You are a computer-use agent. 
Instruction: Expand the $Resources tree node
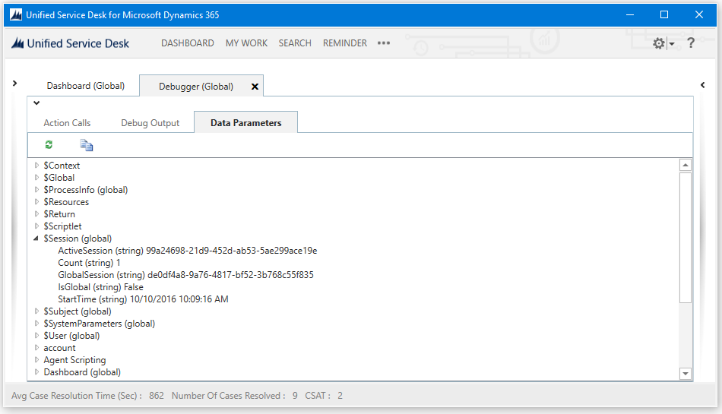(x=36, y=201)
